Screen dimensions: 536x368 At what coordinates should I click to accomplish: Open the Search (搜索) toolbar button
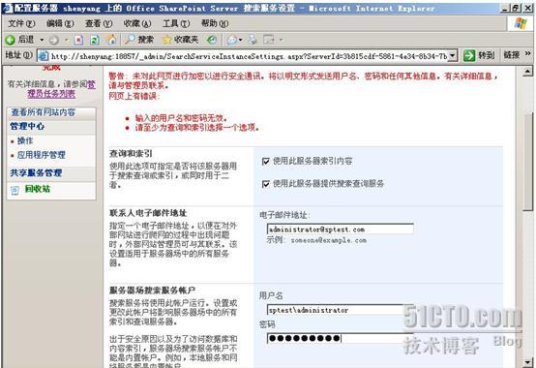[139, 40]
